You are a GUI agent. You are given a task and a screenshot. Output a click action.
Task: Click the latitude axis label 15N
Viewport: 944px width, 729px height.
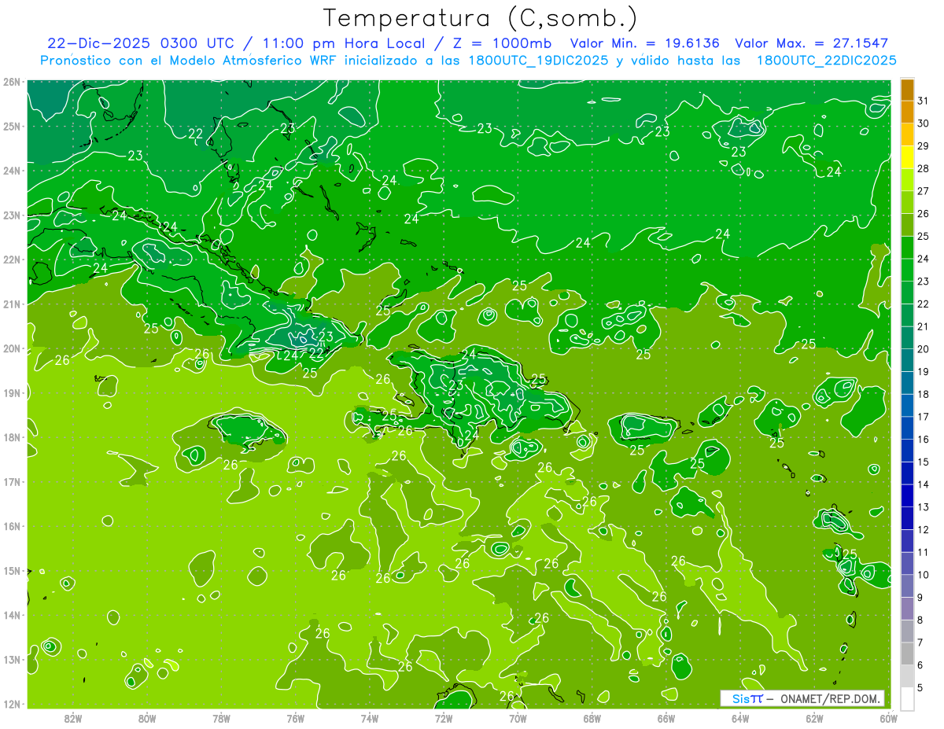(x=11, y=570)
